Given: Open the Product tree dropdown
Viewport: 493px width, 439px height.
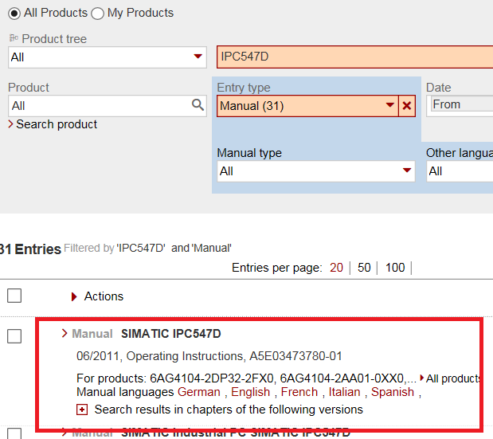Looking at the screenshot, I should coord(198,57).
